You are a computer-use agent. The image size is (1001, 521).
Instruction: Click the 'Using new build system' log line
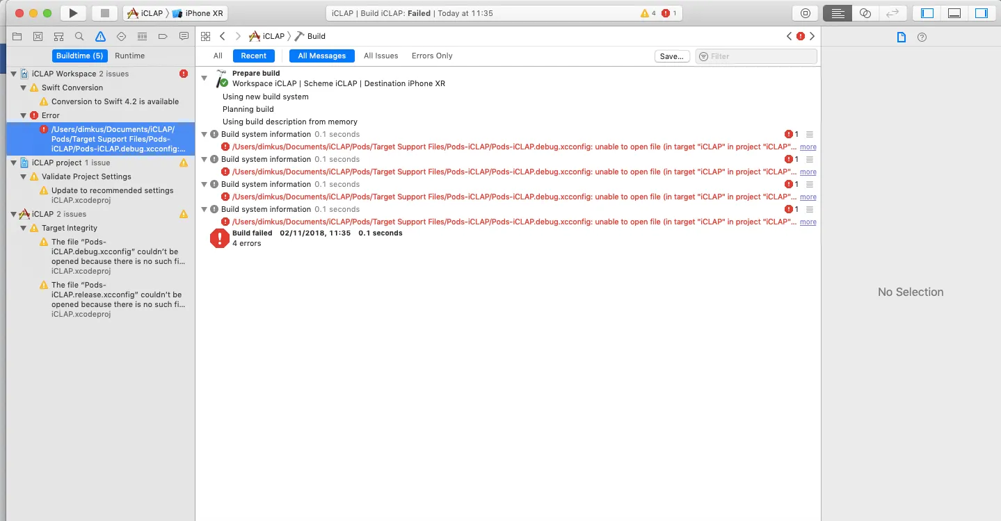point(266,97)
